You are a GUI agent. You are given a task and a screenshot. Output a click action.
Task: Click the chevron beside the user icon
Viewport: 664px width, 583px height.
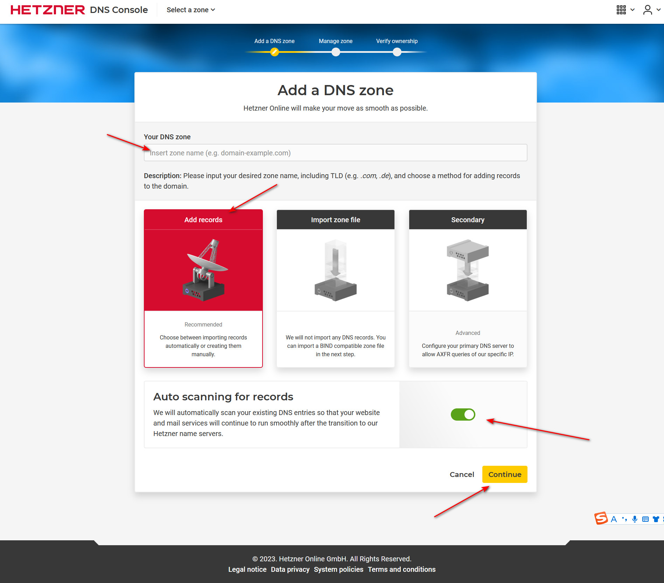pyautogui.click(x=658, y=10)
